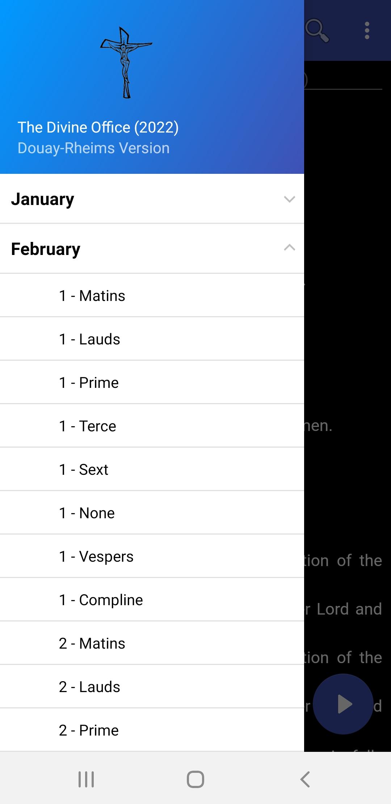391x804 pixels.
Task: Open the recent apps navigation icon
Action: [x=86, y=779]
